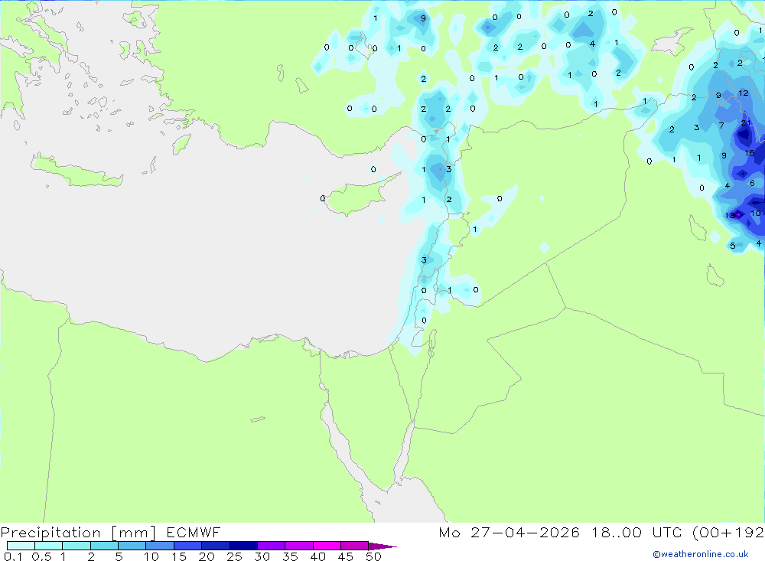This screenshot has width=765, height=561.
Task: Click the '18..00 UTC' time label
Action: 636,533
